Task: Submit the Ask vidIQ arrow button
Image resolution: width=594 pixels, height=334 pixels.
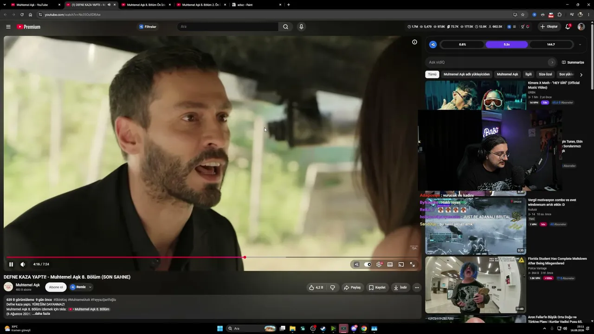Action: [x=552, y=62]
